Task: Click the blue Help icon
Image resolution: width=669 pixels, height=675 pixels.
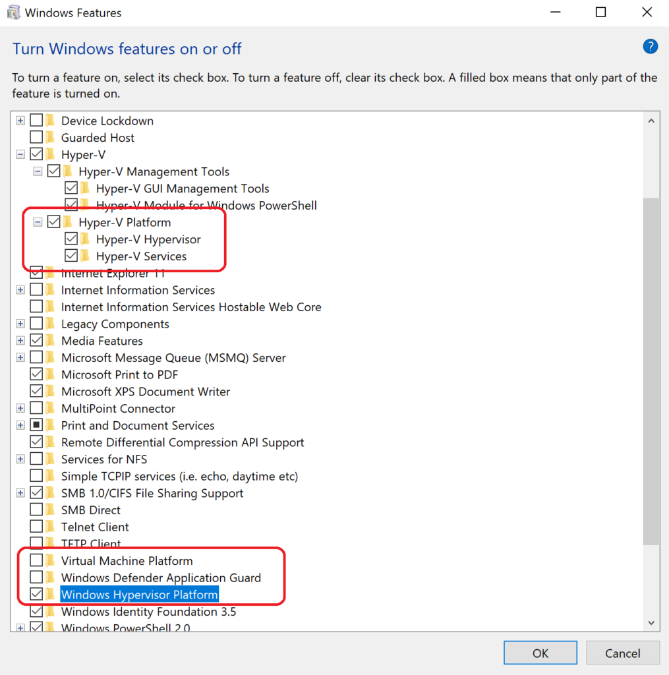Action: tap(651, 46)
